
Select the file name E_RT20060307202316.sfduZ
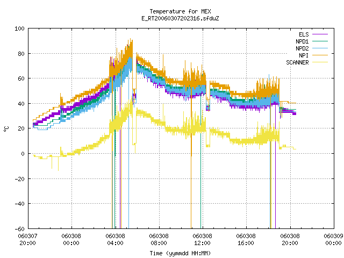point(180,18)
